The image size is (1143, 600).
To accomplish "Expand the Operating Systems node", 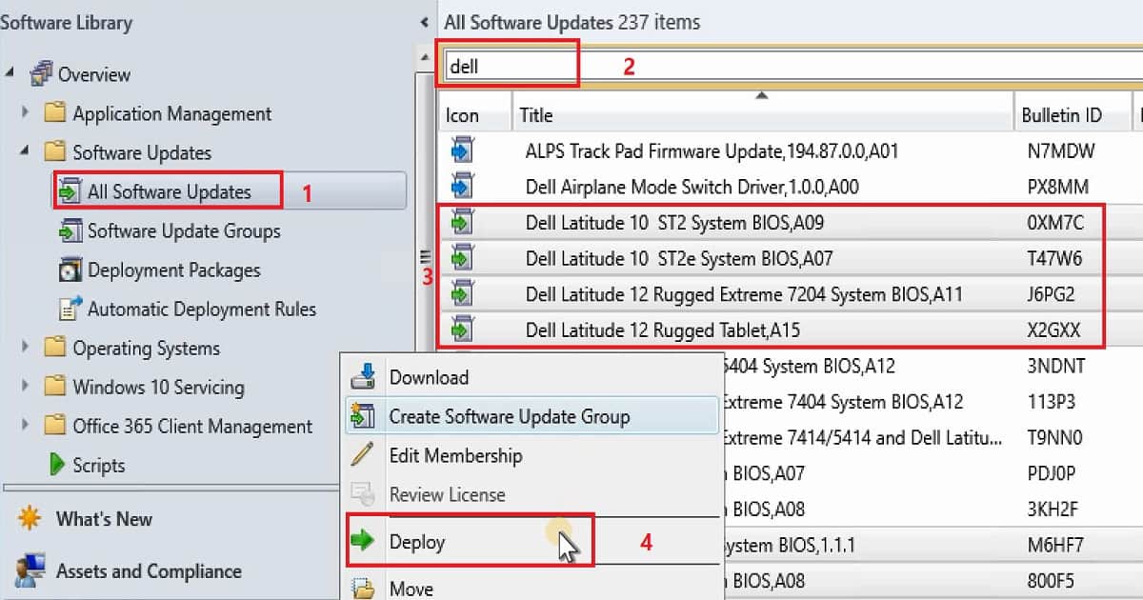I will pos(26,348).
